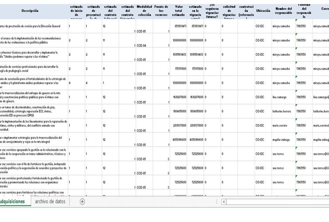The height and width of the screenshot is (222, 329).
Task: Select 289137000 in the 'Valor total estimado' column
Action: (178, 125)
